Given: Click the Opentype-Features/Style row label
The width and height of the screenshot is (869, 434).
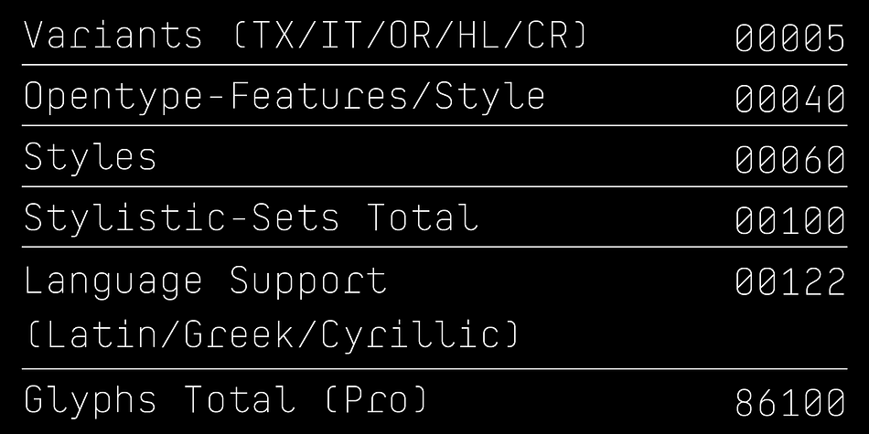Looking at the screenshot, I should [x=284, y=98].
